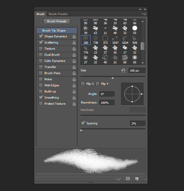The image size is (184, 191).
Task: Enable the Texture checkbox
Action: [x=41, y=49]
